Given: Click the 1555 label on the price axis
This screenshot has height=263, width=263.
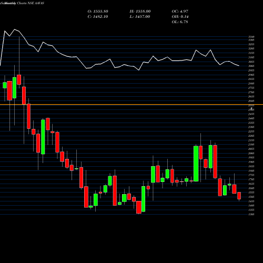Looking at the screenshot, I should click(251, 193).
